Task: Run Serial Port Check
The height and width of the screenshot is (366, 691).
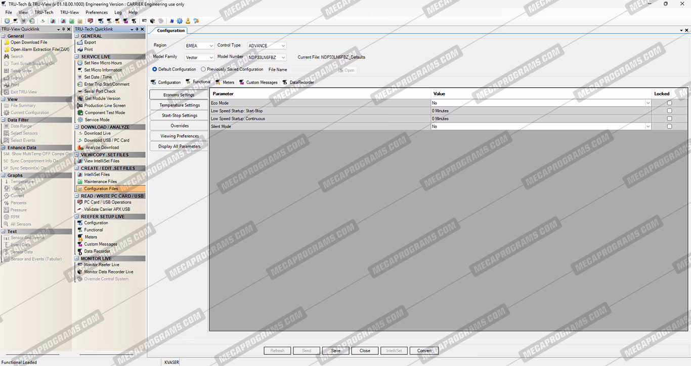Action: click(x=100, y=92)
